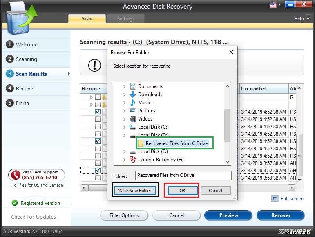Click the Local Disk (E:) drive icon
The image size is (315, 237).
tap(133, 152)
